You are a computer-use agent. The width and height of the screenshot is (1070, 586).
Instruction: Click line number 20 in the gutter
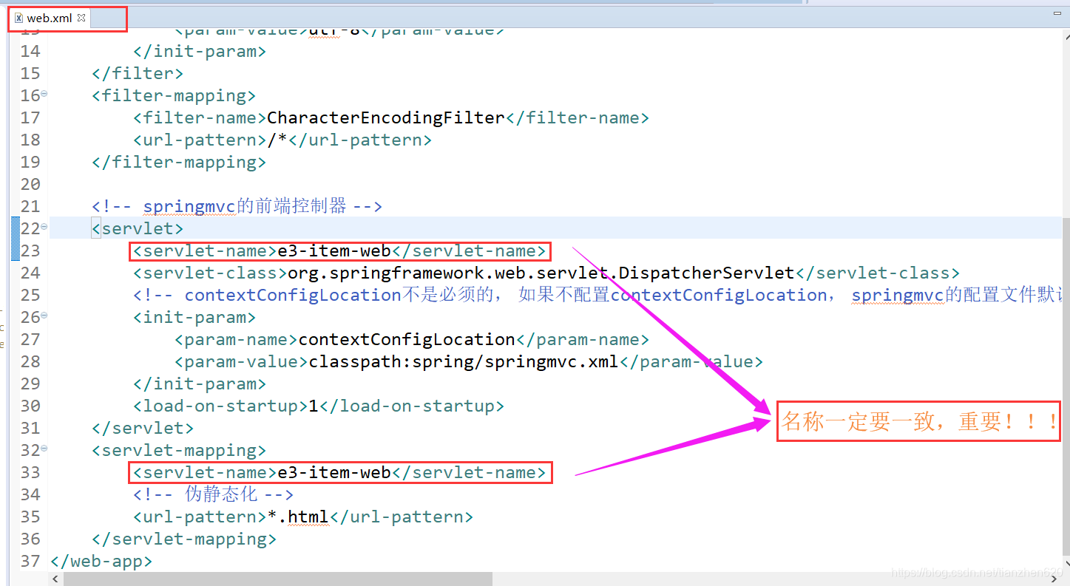[30, 184]
